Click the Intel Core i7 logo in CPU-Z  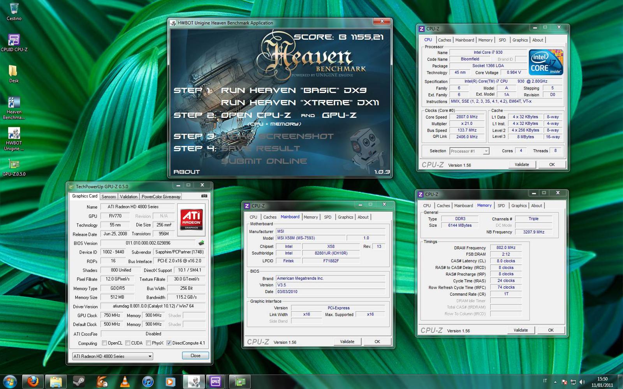(546, 62)
